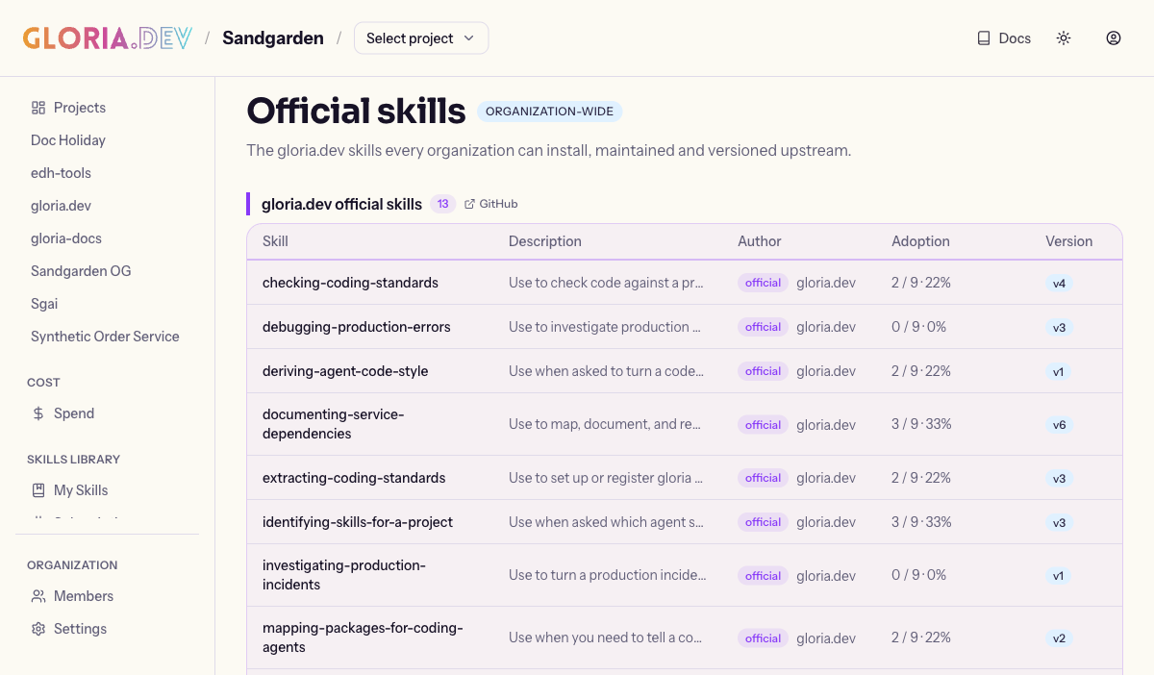Click the Spend dollar icon
Screen dimensions: 1154x675
point(38,413)
